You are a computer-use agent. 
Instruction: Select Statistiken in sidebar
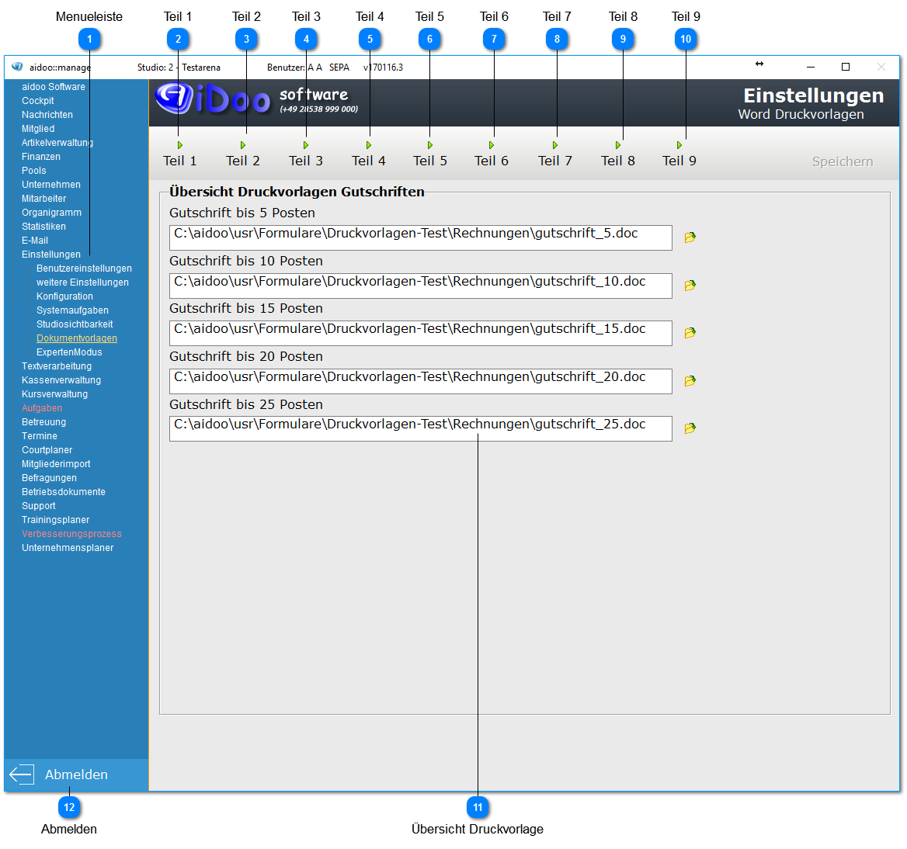point(44,227)
